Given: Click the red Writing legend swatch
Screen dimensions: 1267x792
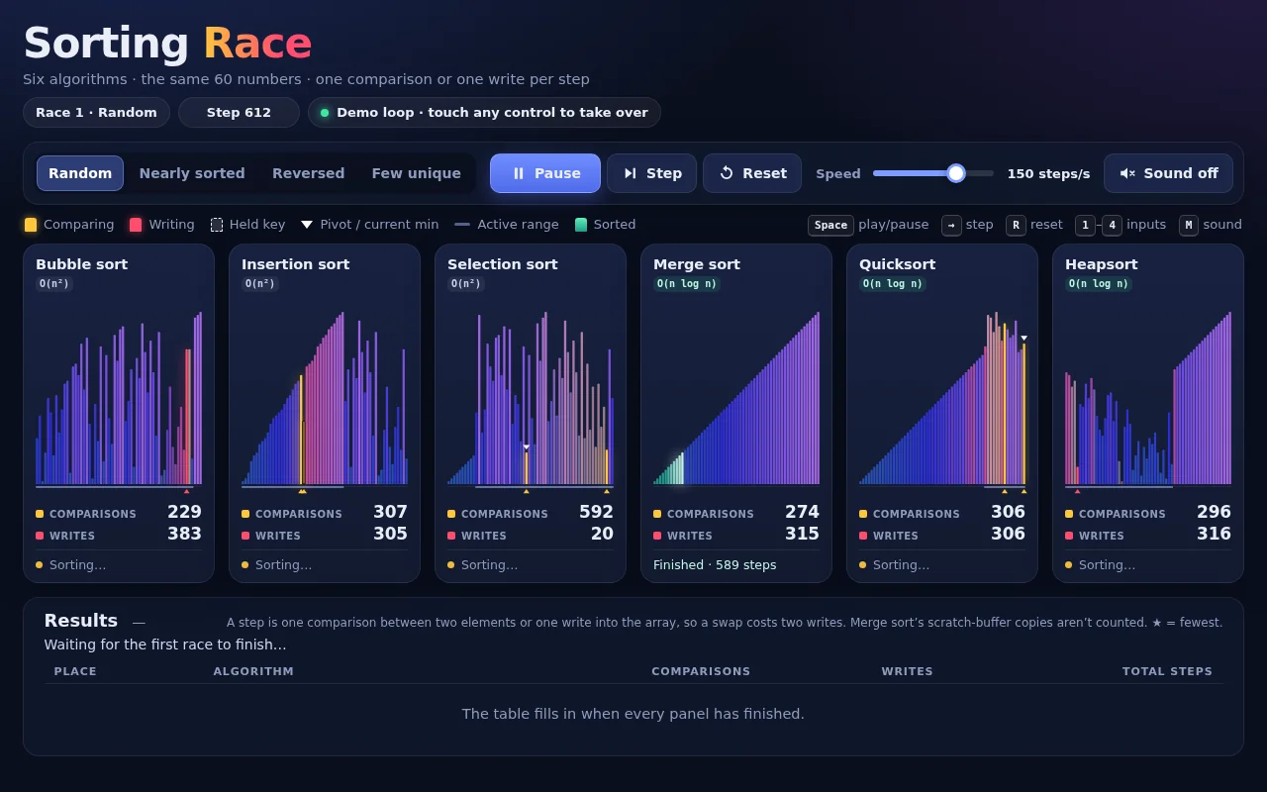Looking at the screenshot, I should pos(136,225).
